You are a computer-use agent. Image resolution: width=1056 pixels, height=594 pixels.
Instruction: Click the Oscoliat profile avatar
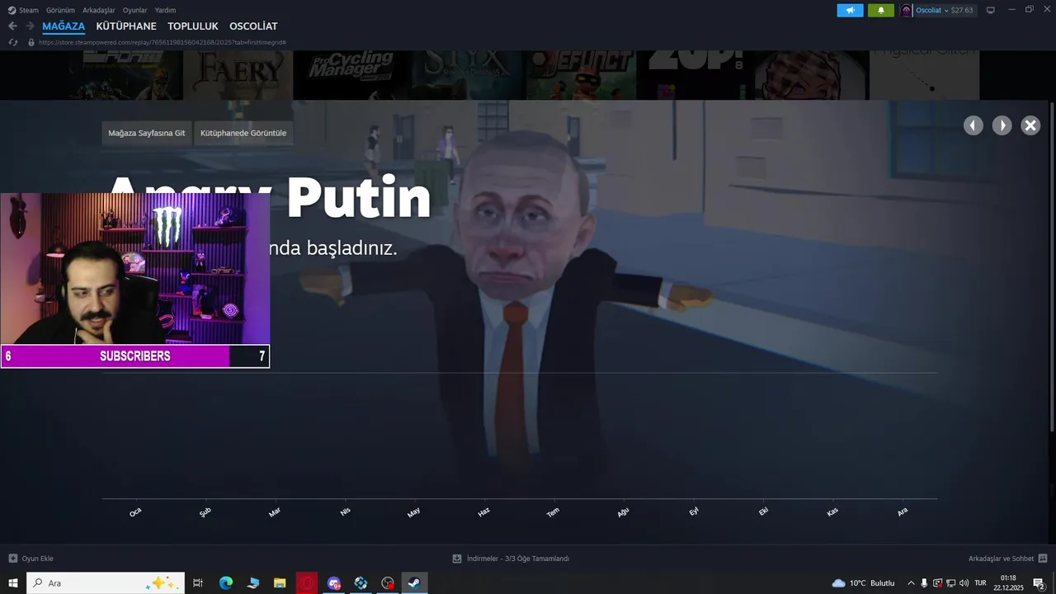pyautogui.click(x=906, y=10)
